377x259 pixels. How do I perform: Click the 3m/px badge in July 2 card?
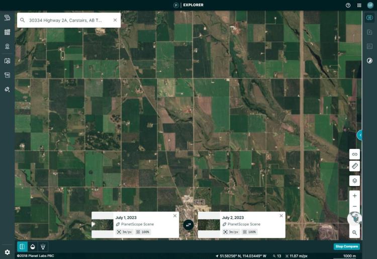click(231, 232)
